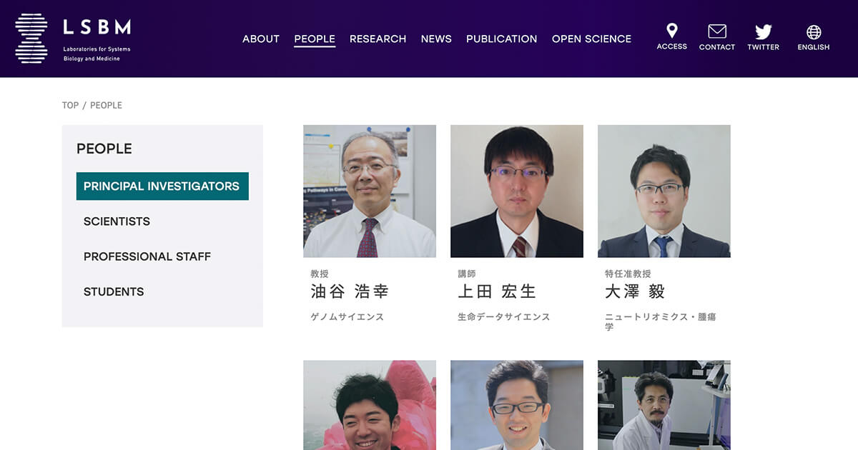The height and width of the screenshot is (450, 858).
Task: Open second-row photo with pink background
Action: (x=370, y=405)
